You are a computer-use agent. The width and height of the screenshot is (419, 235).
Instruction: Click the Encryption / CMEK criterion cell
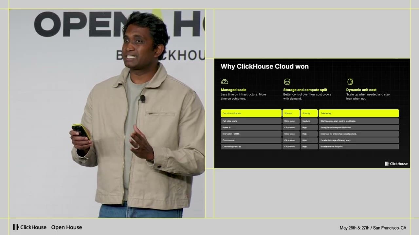[x=251, y=134]
